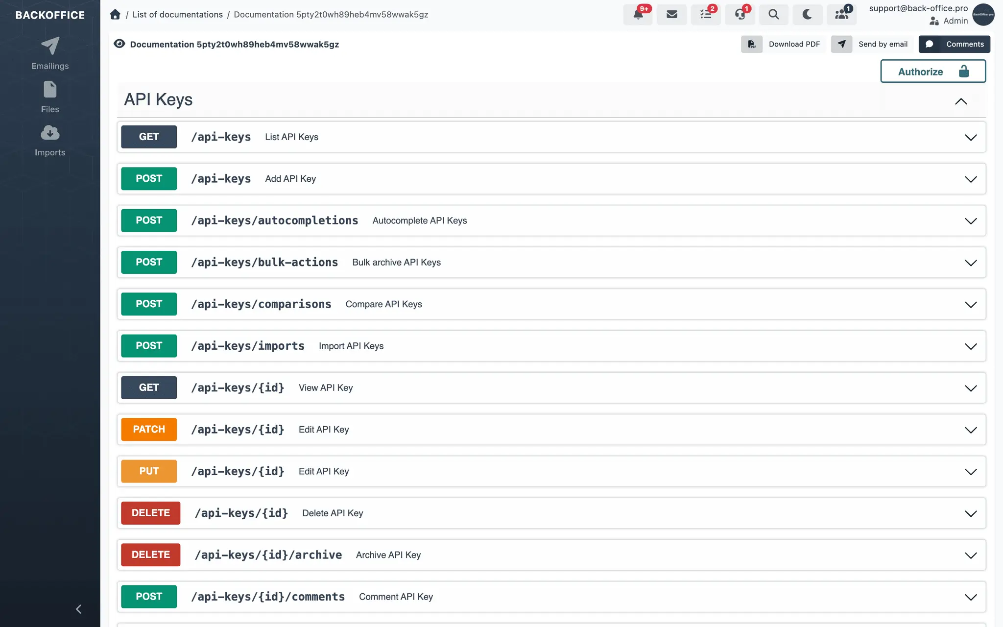Click POST badge for Comment API Key
Screen dimensions: 1003x627
pos(149,596)
